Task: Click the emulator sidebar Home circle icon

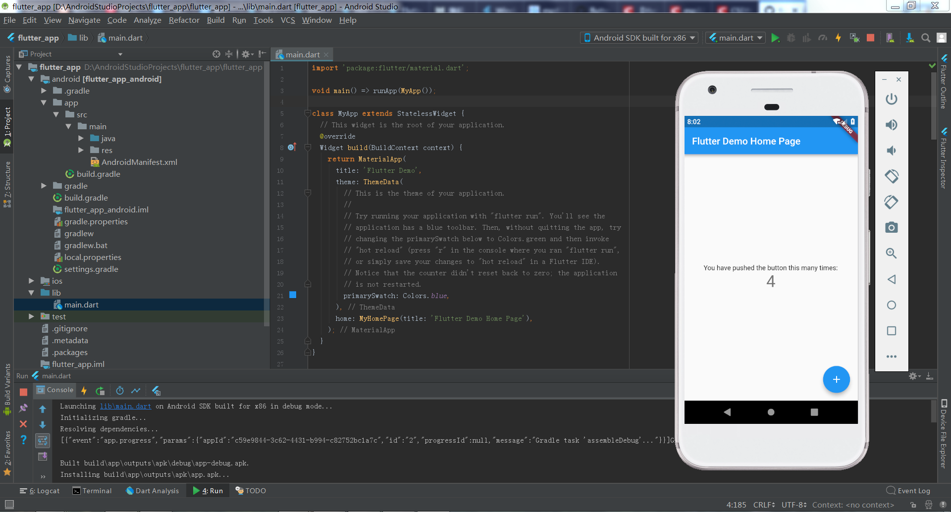Action: point(891,305)
